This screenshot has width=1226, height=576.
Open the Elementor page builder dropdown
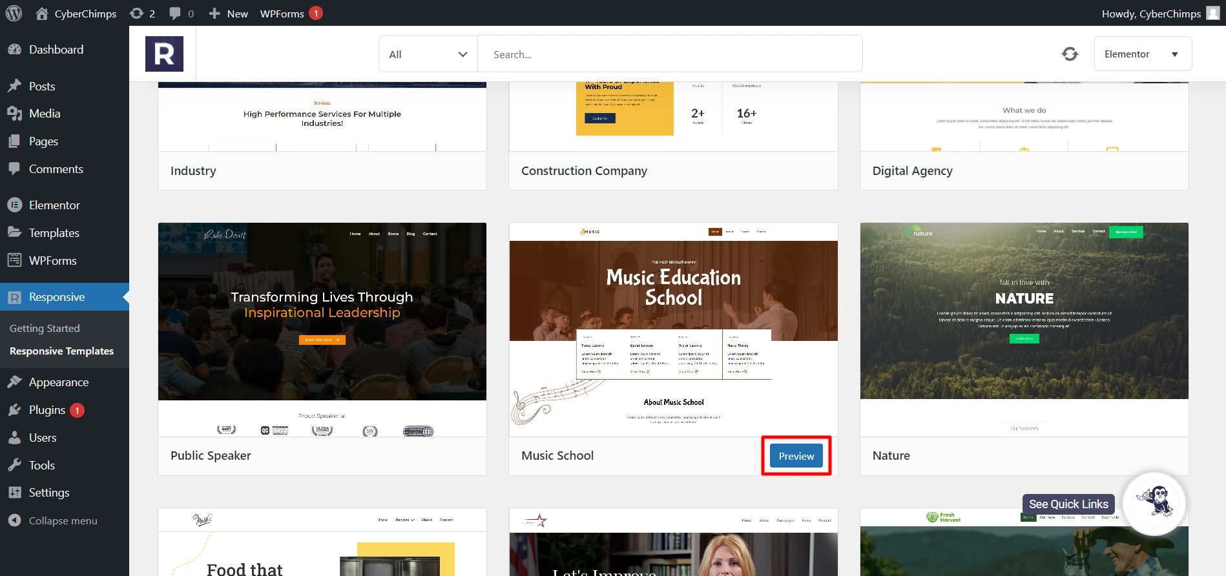(1143, 54)
